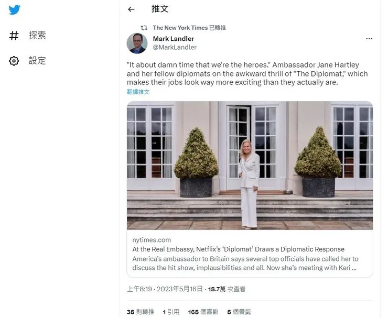
Task: Click the 上午8:19 2023年5月16日 timestamp
Action: (x=165, y=289)
